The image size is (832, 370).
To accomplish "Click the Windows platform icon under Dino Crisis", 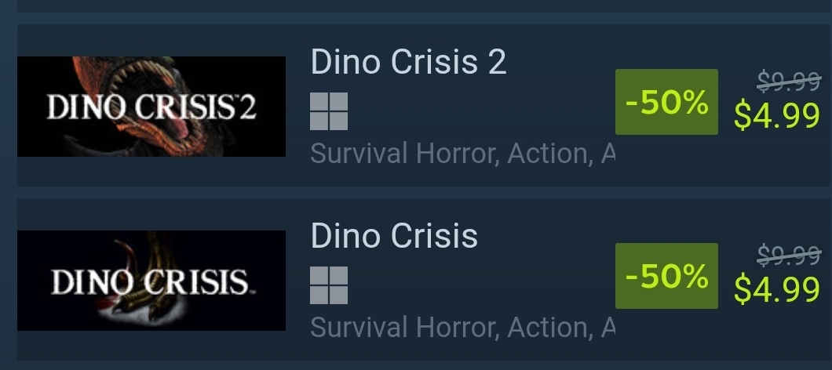I will pyautogui.click(x=329, y=285).
